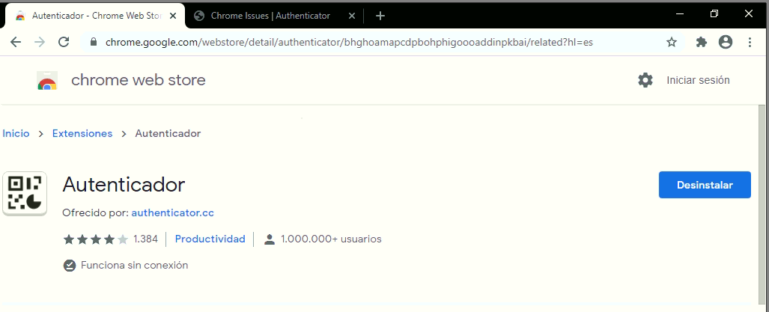Go to Inicio breadcrumb link
This screenshot has width=769, height=312.
pyautogui.click(x=16, y=133)
